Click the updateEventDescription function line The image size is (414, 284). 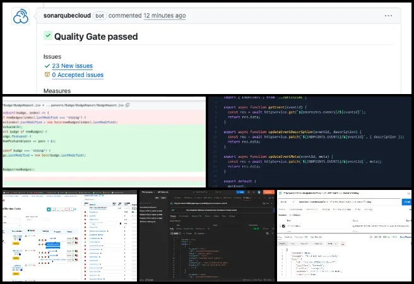pos(292,132)
